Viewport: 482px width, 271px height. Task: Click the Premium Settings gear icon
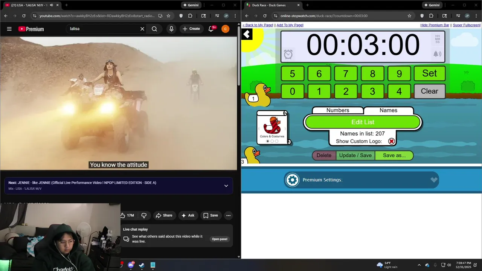[x=292, y=180]
